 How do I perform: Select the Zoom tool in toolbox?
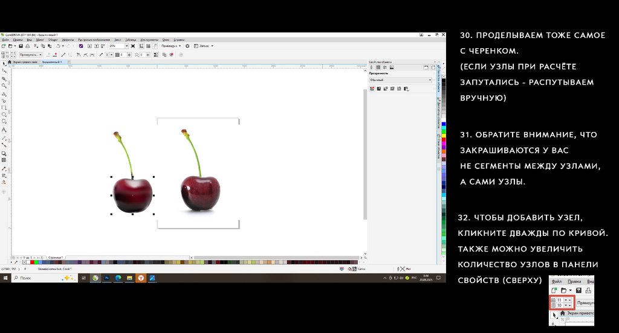pyautogui.click(x=4, y=85)
